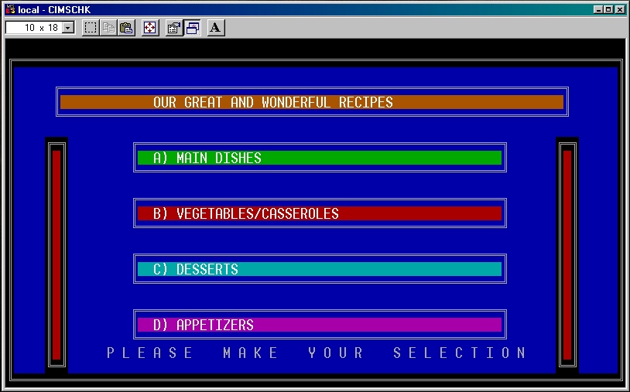The width and height of the screenshot is (630, 392).
Task: Click the Copy toolbar icon
Action: [108, 28]
